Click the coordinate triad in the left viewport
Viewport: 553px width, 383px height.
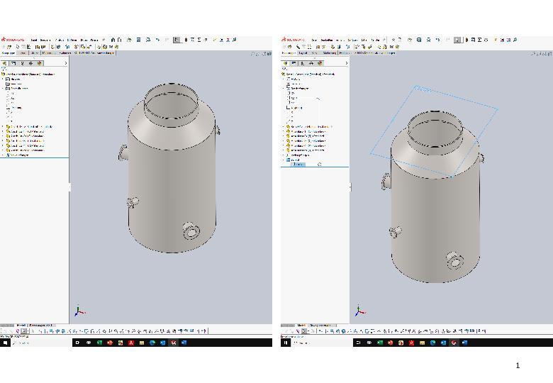tap(79, 311)
